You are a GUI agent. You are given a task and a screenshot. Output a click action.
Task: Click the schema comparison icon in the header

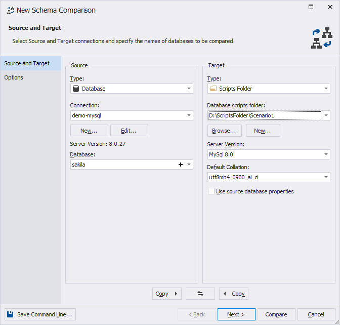(322, 38)
